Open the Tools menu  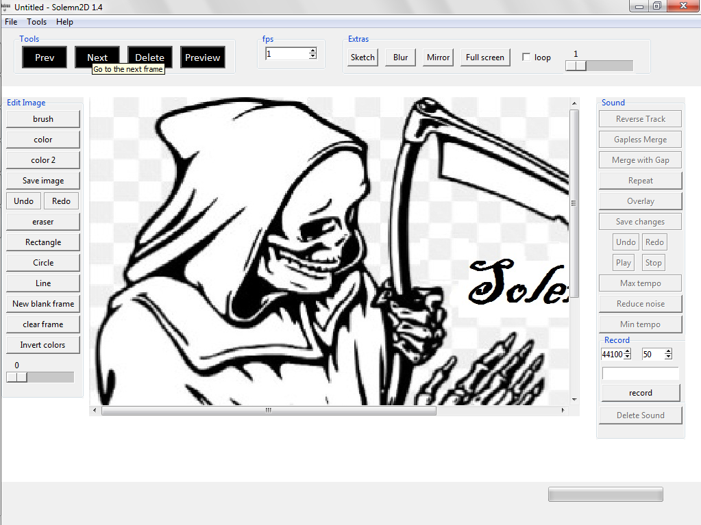36,22
